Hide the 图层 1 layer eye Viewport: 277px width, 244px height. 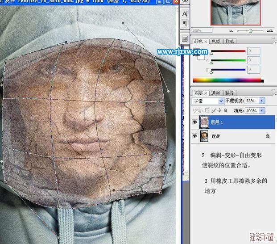tap(194, 122)
